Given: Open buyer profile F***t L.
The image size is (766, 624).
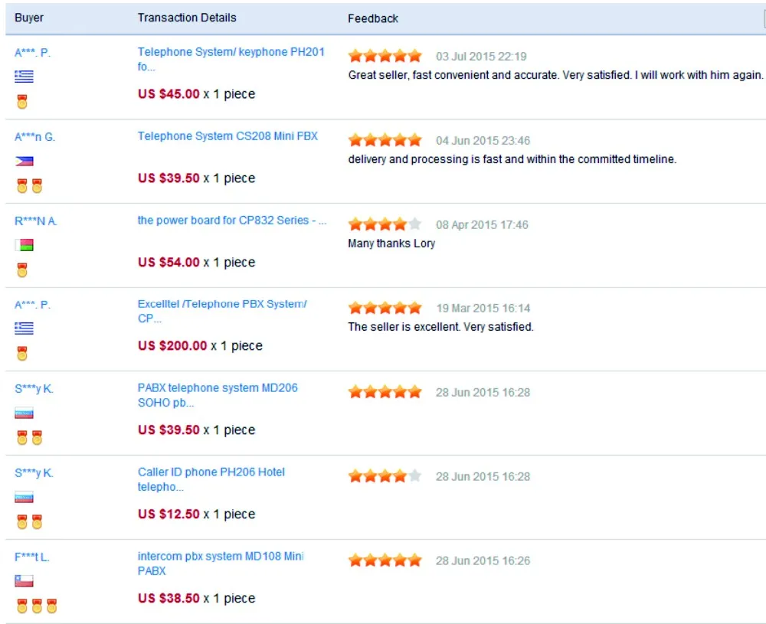Looking at the screenshot, I should tap(31, 557).
